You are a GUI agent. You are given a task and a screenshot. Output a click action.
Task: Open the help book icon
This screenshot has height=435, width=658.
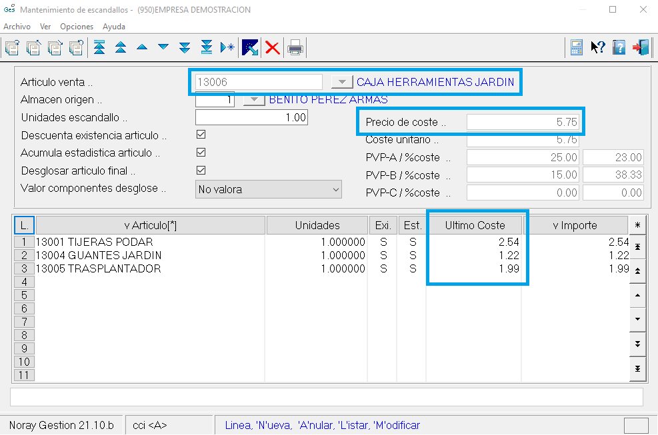pyautogui.click(x=619, y=47)
